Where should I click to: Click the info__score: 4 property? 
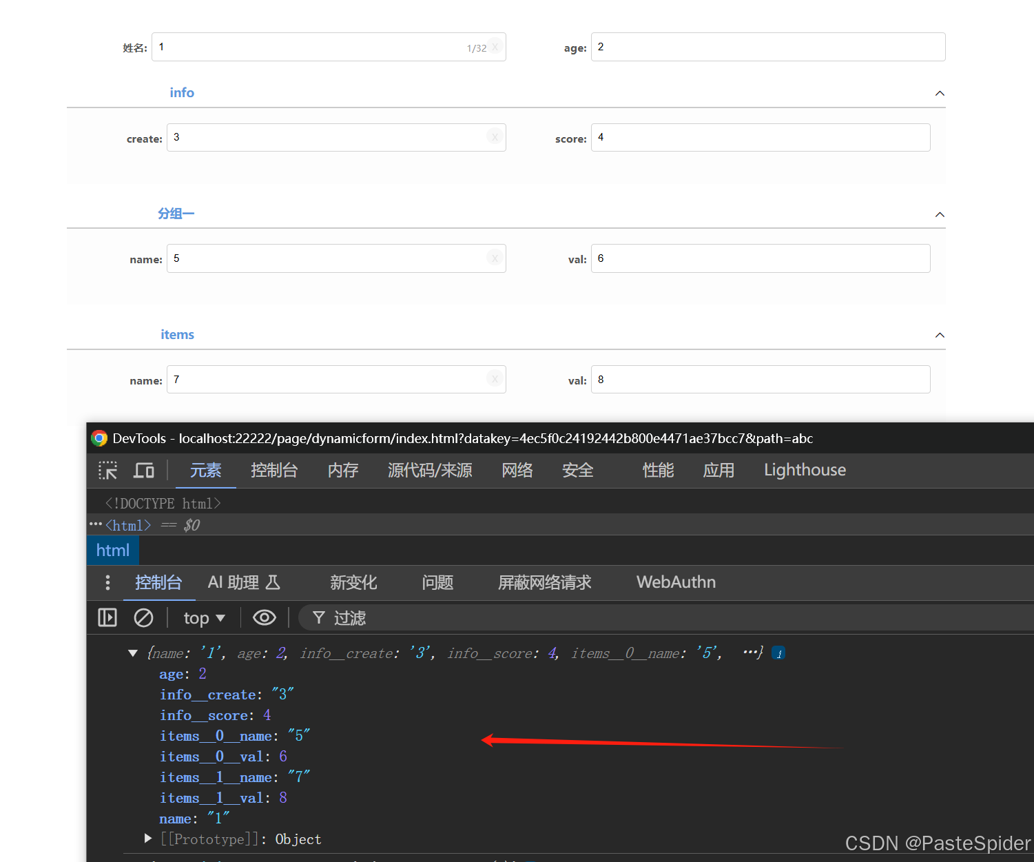(x=215, y=715)
